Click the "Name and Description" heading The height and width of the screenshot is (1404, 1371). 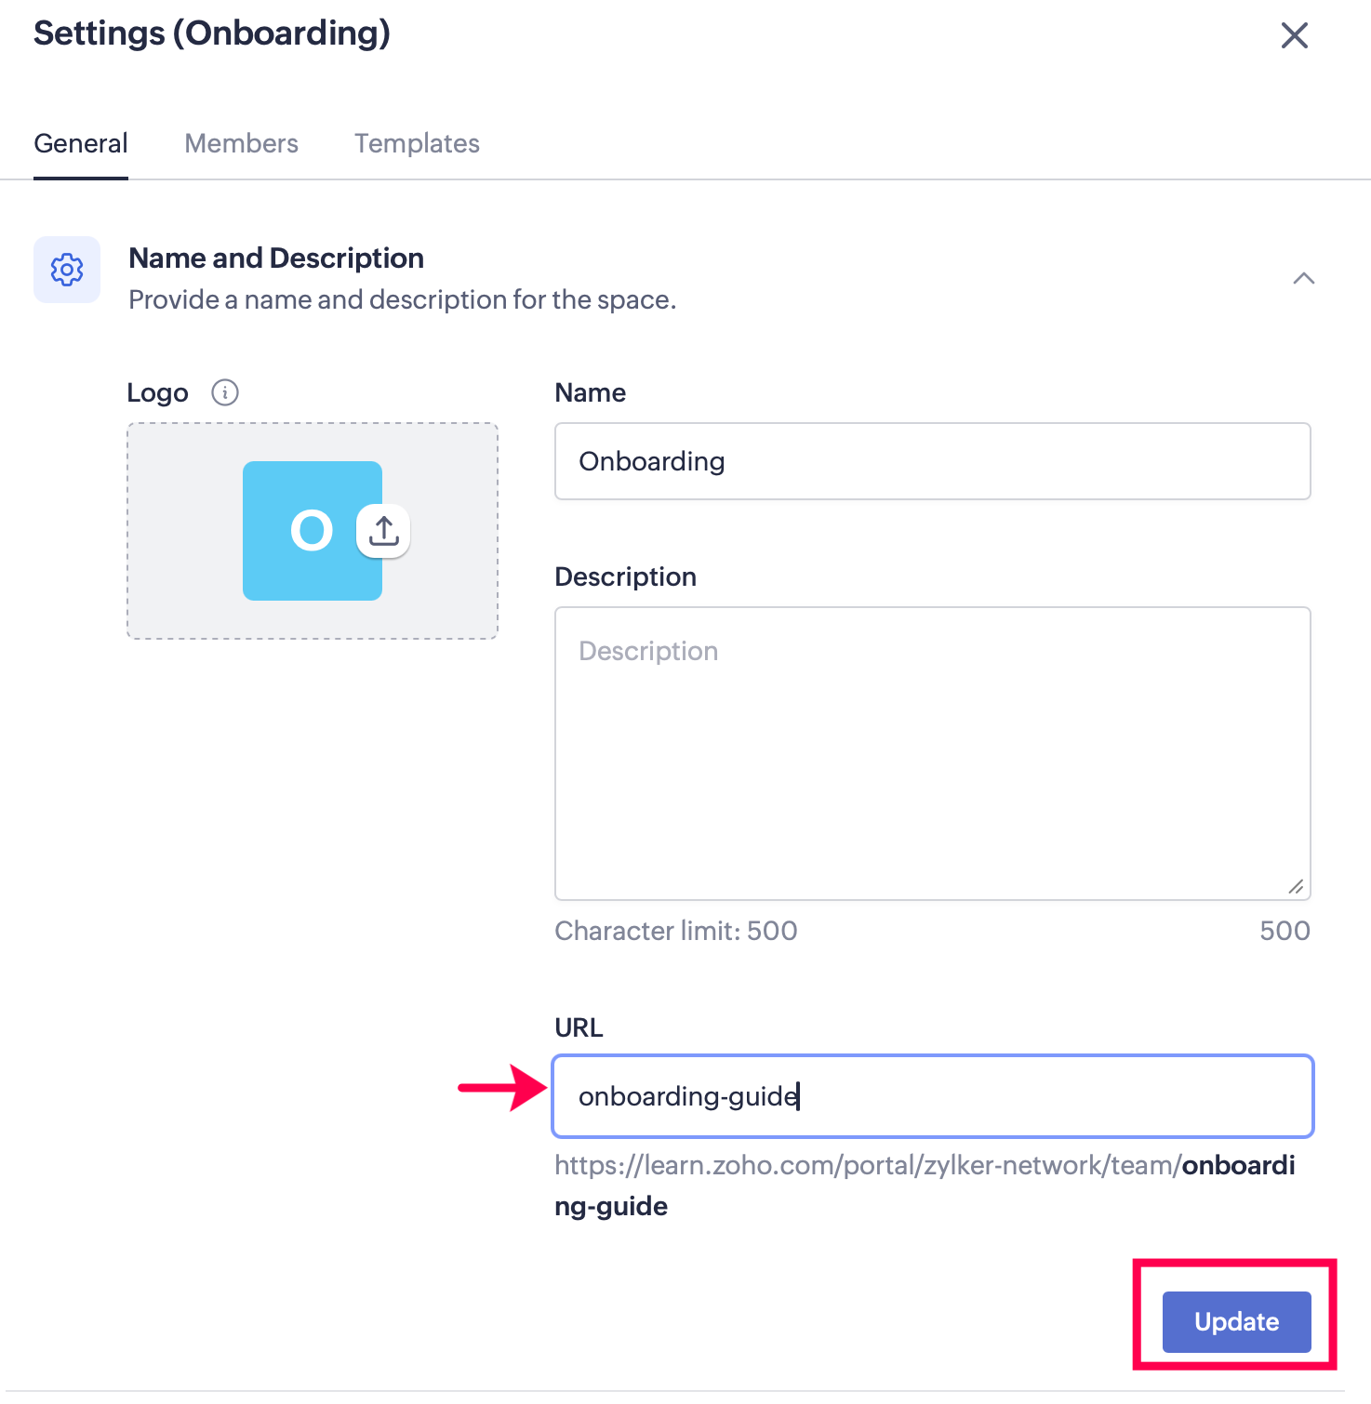click(276, 258)
